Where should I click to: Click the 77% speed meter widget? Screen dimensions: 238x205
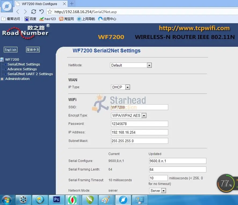(x=226, y=183)
